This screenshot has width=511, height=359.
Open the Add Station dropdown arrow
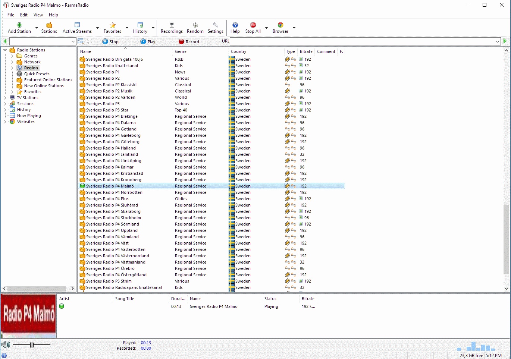(37, 28)
